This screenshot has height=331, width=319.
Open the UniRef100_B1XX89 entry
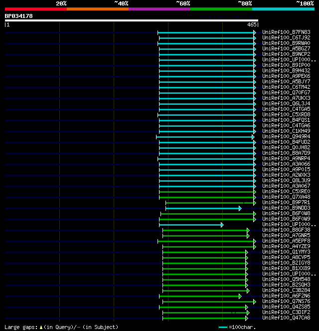(286, 268)
